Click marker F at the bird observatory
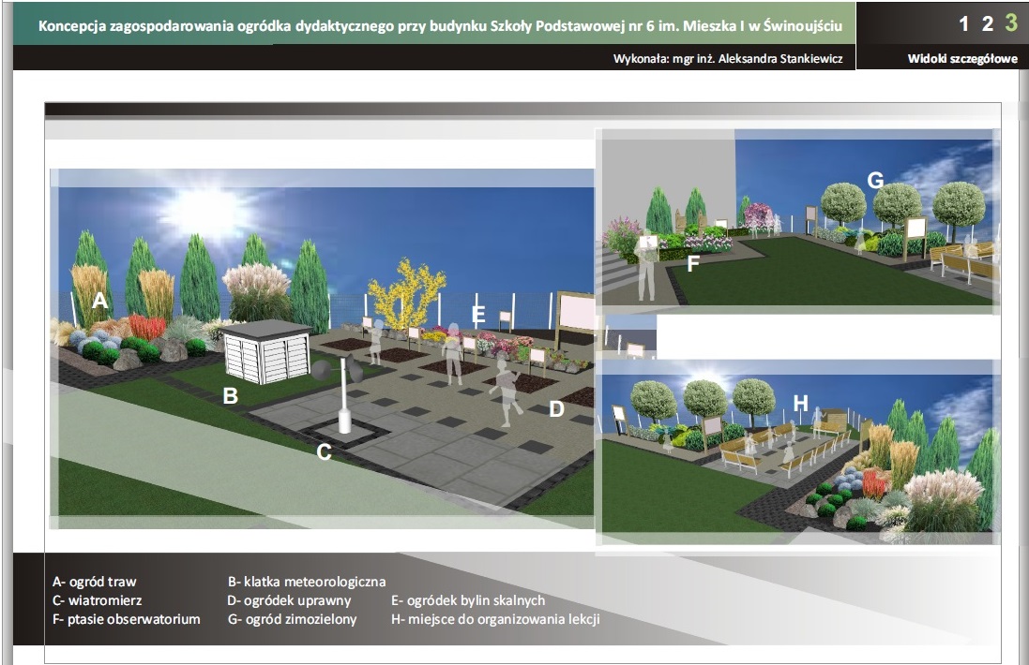 coord(693,263)
